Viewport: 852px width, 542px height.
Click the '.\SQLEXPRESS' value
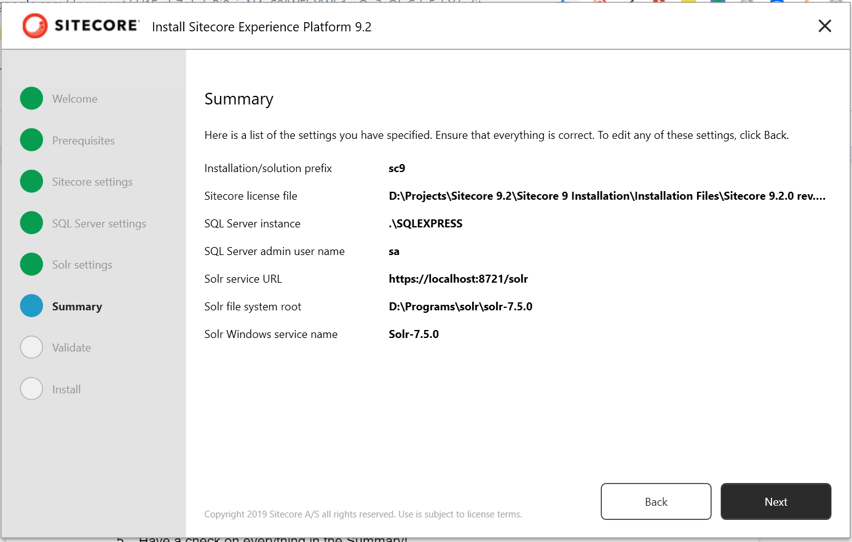click(x=425, y=224)
